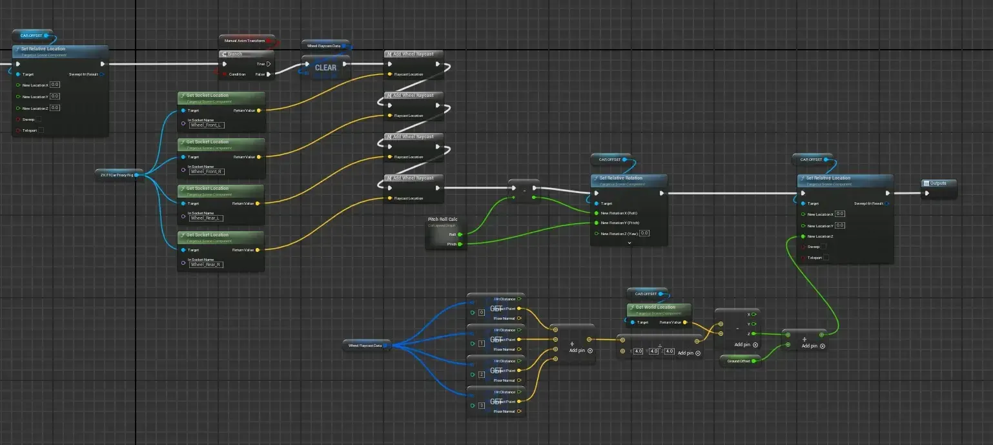Click In Socket Name pin of Wheel_Rear_L node

pos(183,216)
